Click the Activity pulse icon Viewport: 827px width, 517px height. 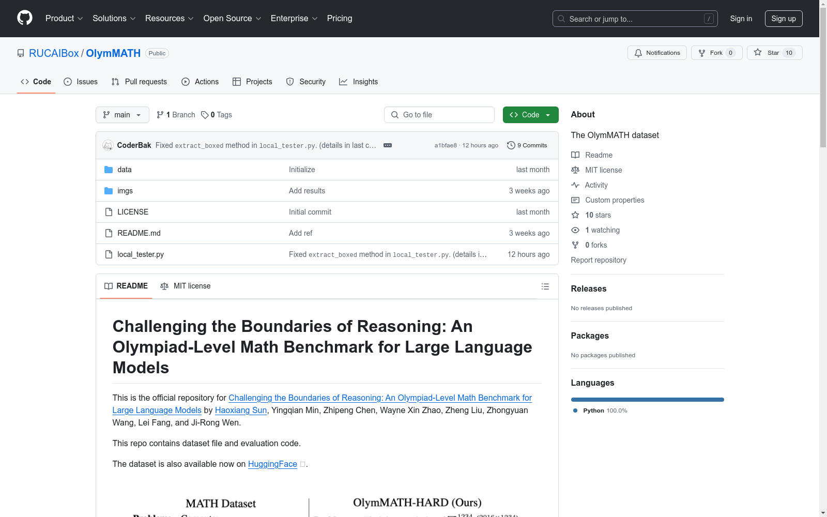click(575, 185)
